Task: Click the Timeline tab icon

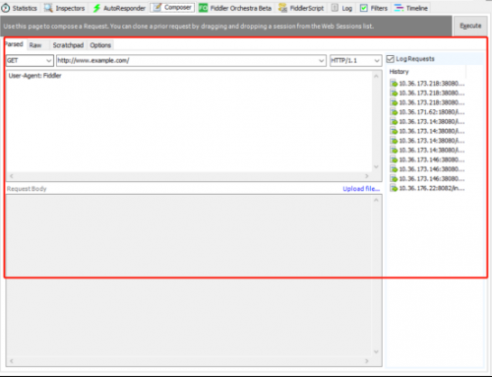Action: [x=399, y=8]
